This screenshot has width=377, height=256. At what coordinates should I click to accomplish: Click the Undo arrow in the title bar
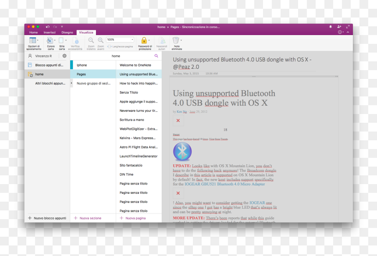(48, 27)
